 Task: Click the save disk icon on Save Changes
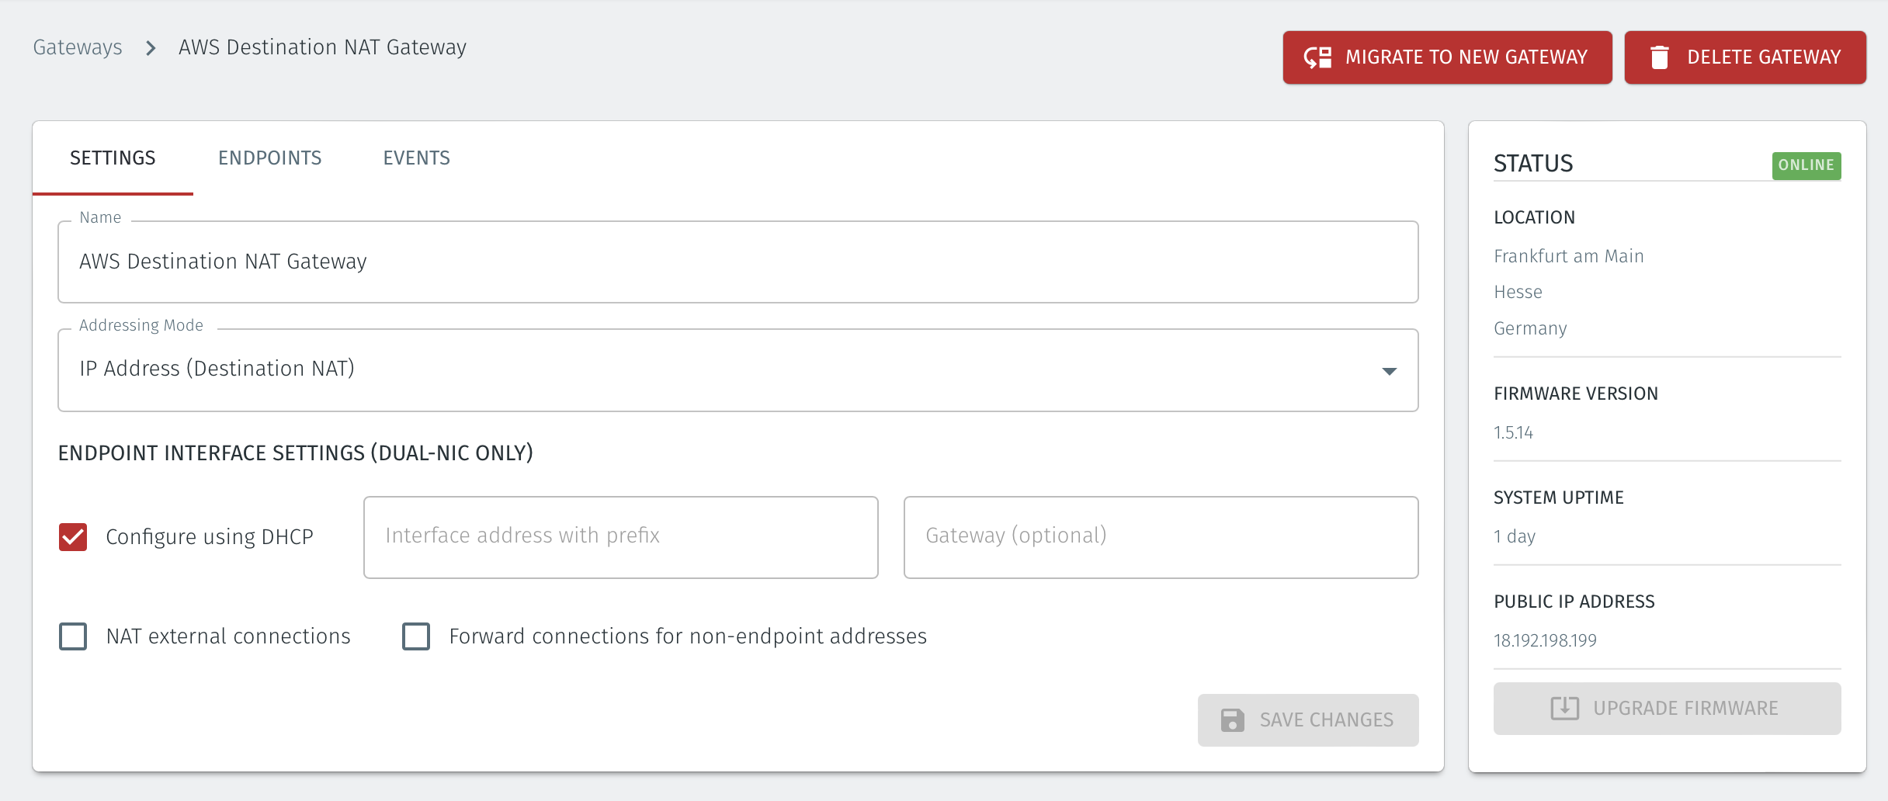point(1234,720)
